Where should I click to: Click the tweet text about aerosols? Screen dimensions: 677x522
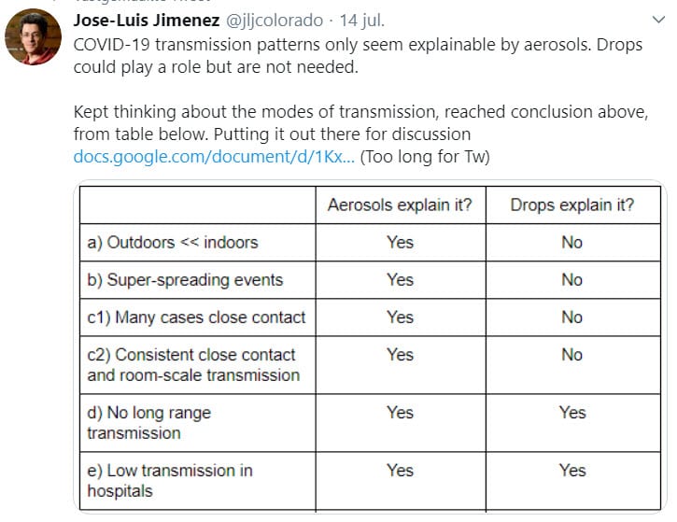pyautogui.click(x=358, y=56)
